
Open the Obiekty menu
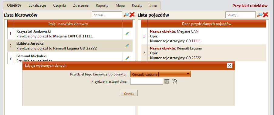point(14,5)
